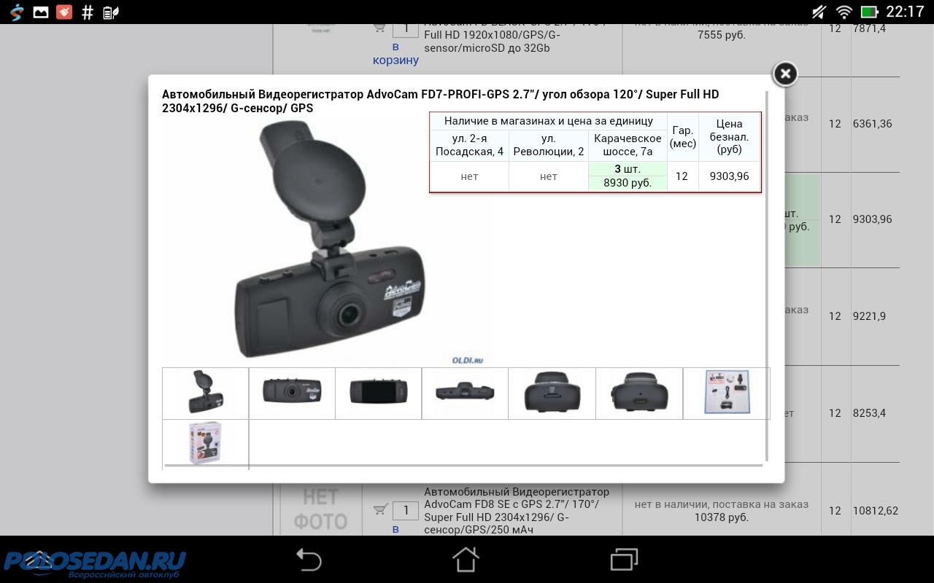Viewport: 934px width, 583px height.
Task: Click quantity field for AdvoCam FD8 SE
Action: click(406, 510)
